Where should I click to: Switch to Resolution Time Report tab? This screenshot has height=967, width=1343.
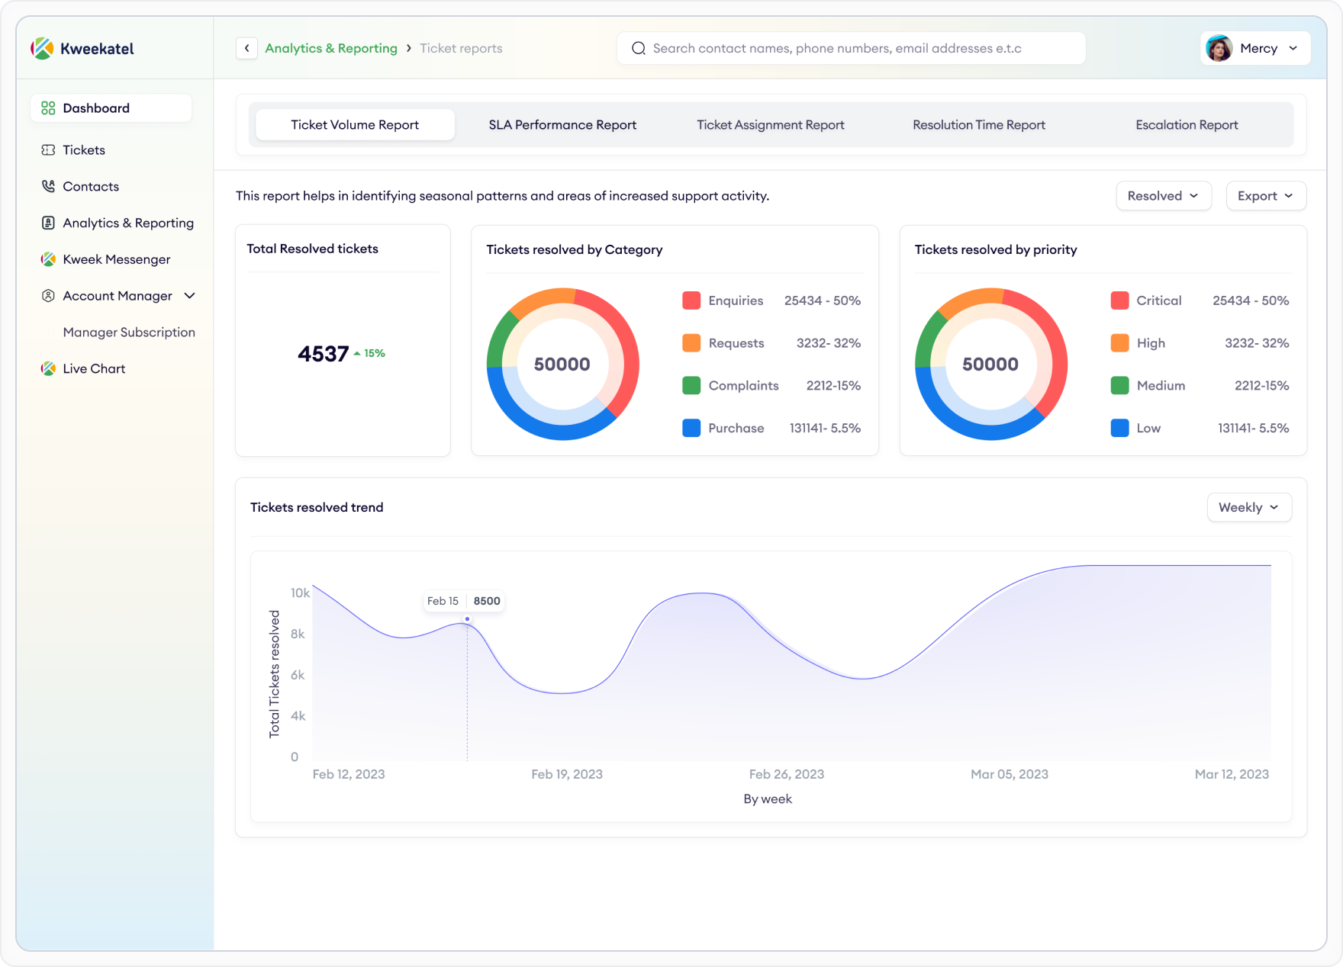(979, 125)
